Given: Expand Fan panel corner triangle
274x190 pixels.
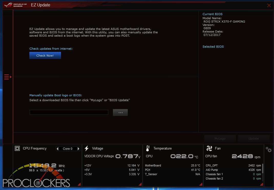Looking at the screenshot, I should coord(261,184).
